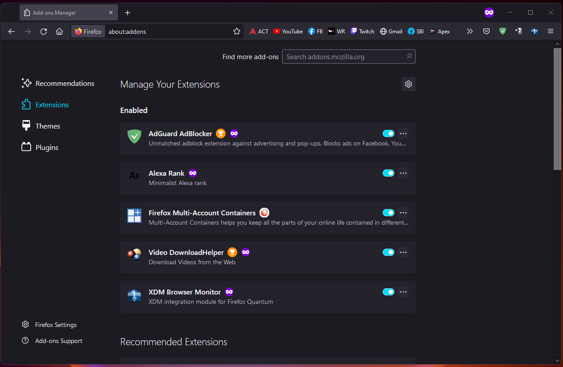Image resolution: width=563 pixels, height=367 pixels.
Task: Open more options for AdGuard AdBlocker
Action: (x=403, y=133)
